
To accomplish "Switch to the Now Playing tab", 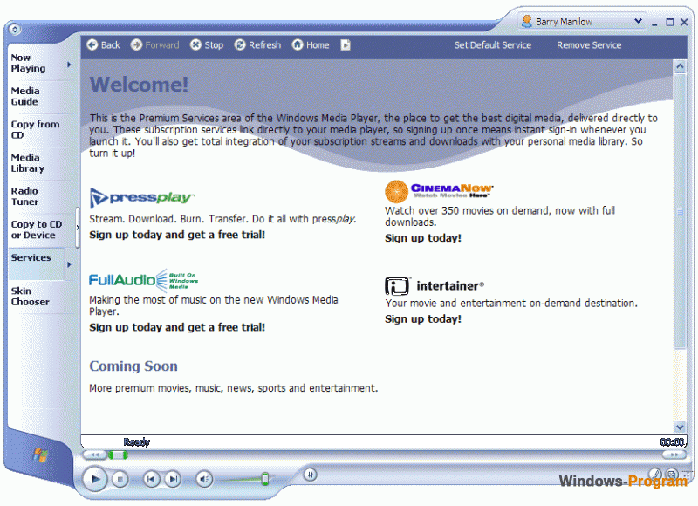I will (x=28, y=63).
